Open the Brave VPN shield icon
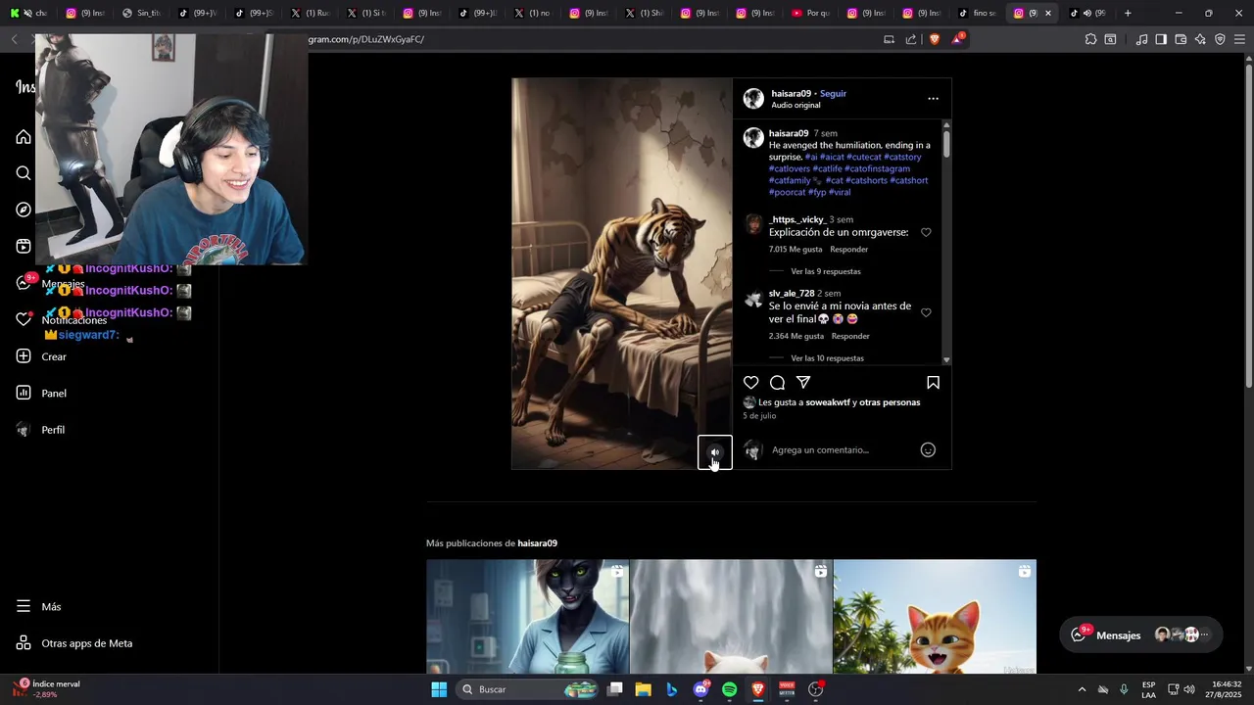 coord(1220,39)
